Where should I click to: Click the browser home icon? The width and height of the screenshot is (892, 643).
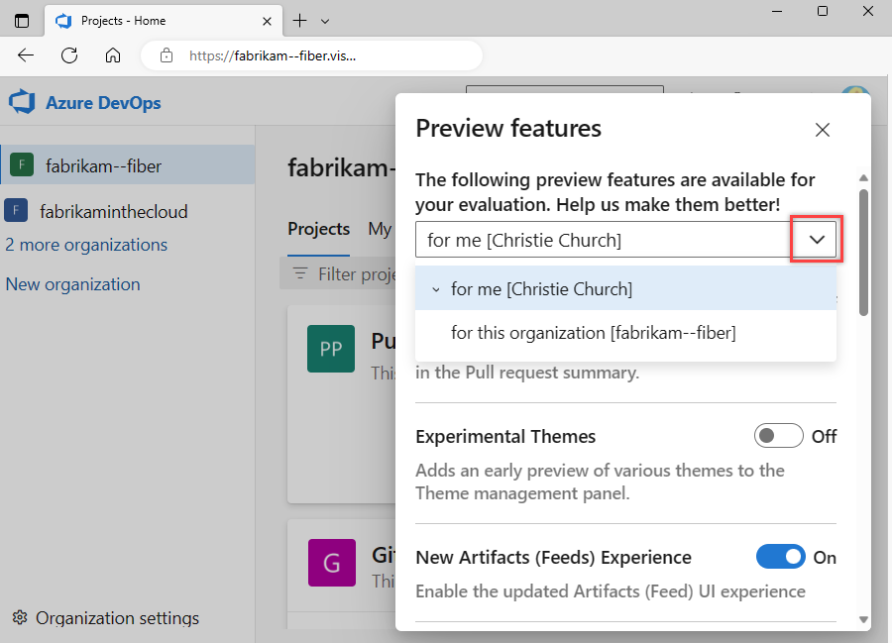pyautogui.click(x=112, y=55)
